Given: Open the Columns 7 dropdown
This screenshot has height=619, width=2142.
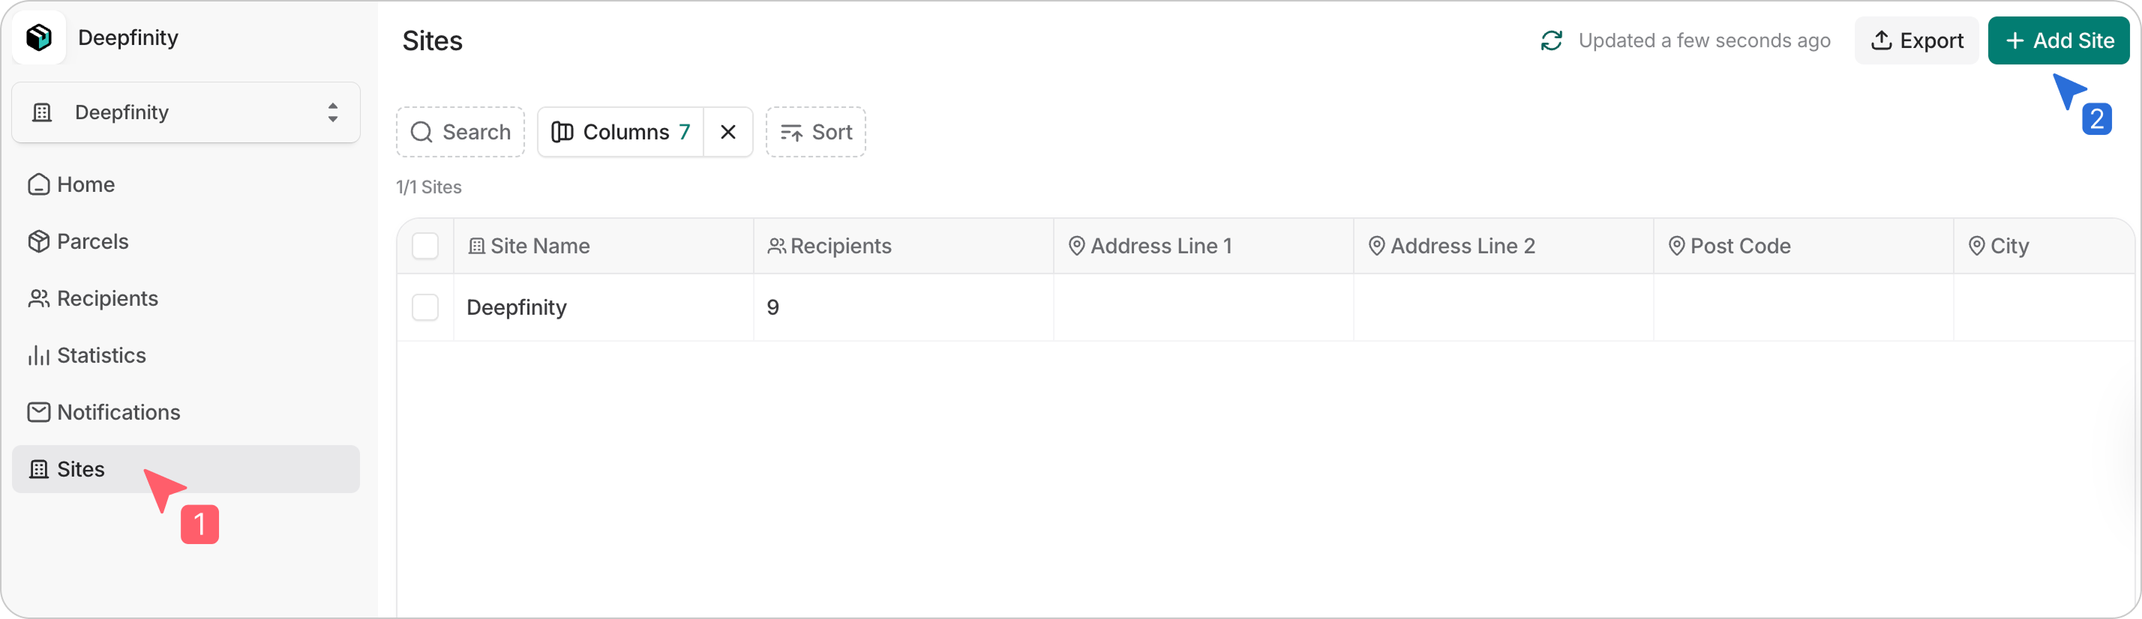Looking at the screenshot, I should (x=621, y=131).
